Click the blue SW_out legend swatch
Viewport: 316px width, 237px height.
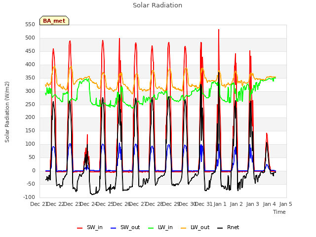[114, 228]
